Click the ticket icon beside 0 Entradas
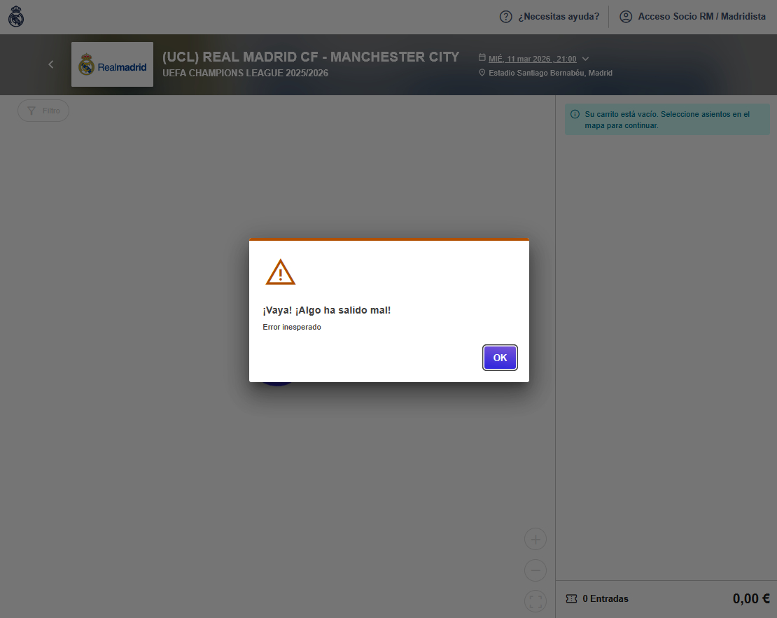777x618 pixels. click(x=571, y=598)
